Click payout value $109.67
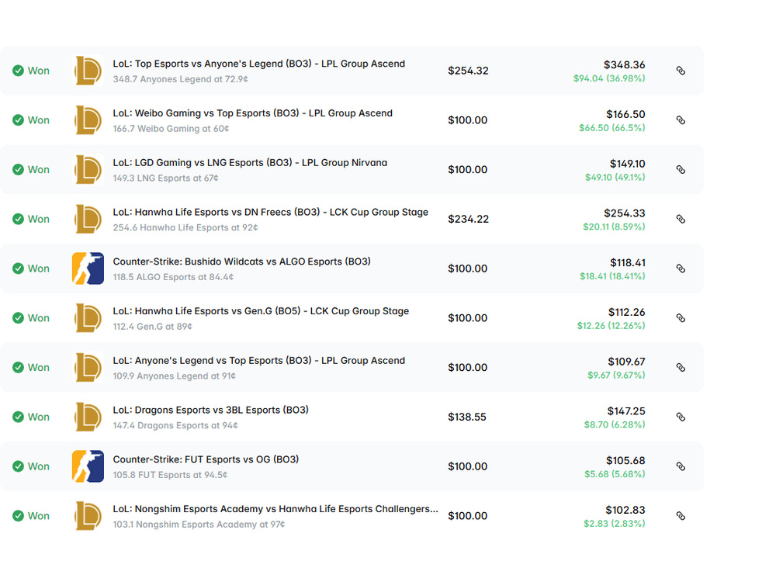The image size is (776, 582). (x=626, y=362)
